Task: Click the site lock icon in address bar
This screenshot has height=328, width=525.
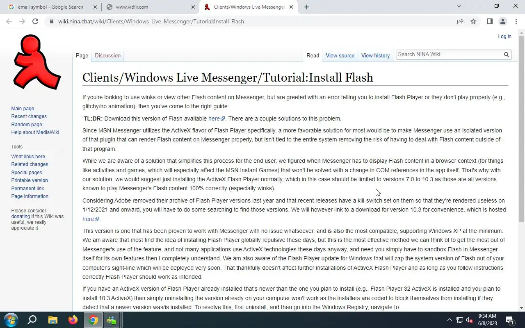Action: [51, 21]
